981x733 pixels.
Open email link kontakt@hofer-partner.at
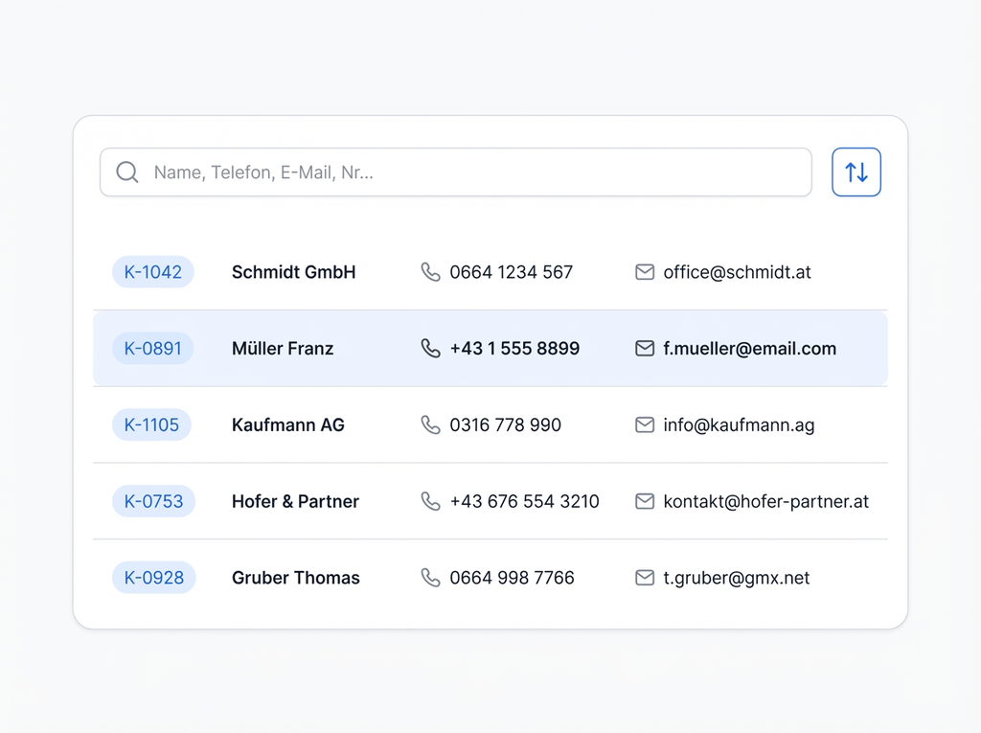pos(765,501)
